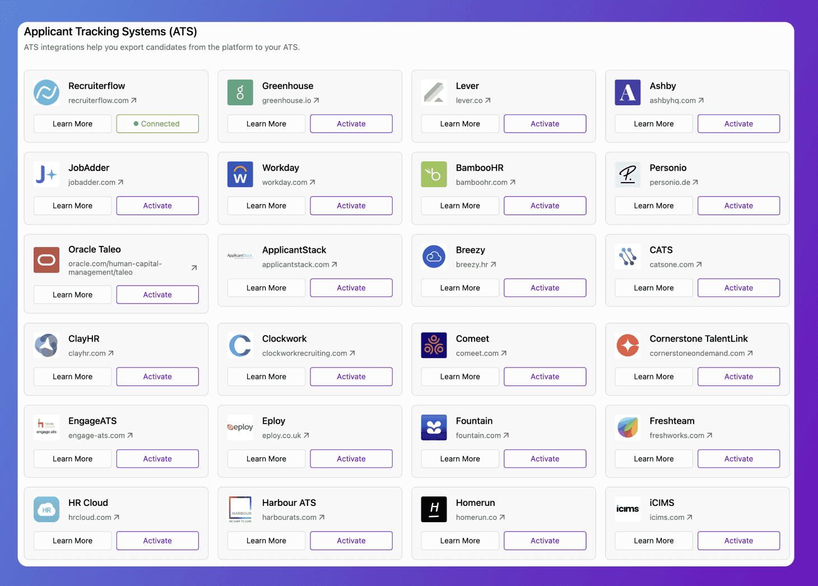
Task: Open the recruiterflow.com external link
Action: point(103,100)
